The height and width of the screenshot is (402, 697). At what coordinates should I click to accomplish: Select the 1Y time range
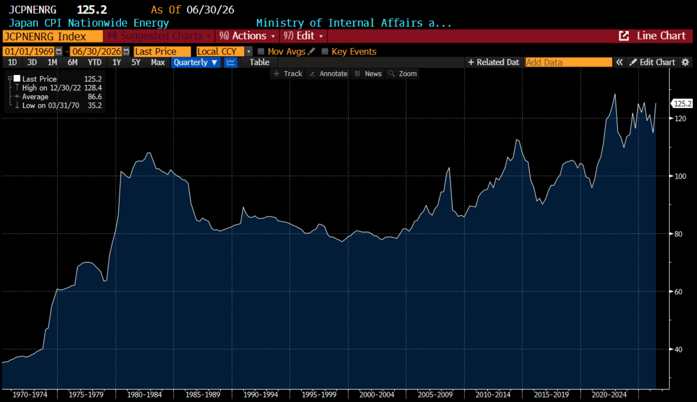coord(117,62)
